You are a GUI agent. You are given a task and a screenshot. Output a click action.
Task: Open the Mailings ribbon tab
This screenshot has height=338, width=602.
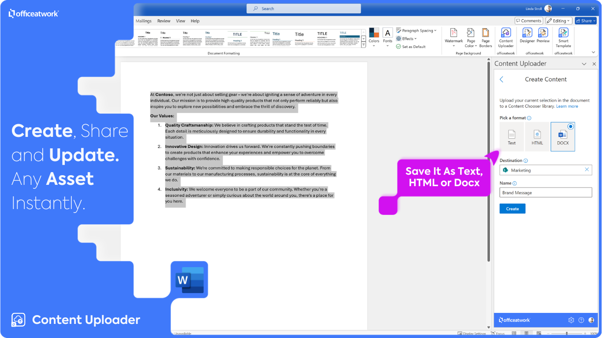144,21
